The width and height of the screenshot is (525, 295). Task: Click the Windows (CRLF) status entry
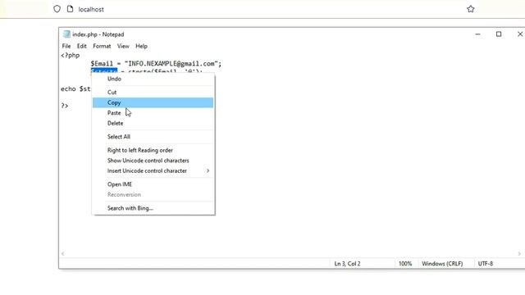(442, 264)
